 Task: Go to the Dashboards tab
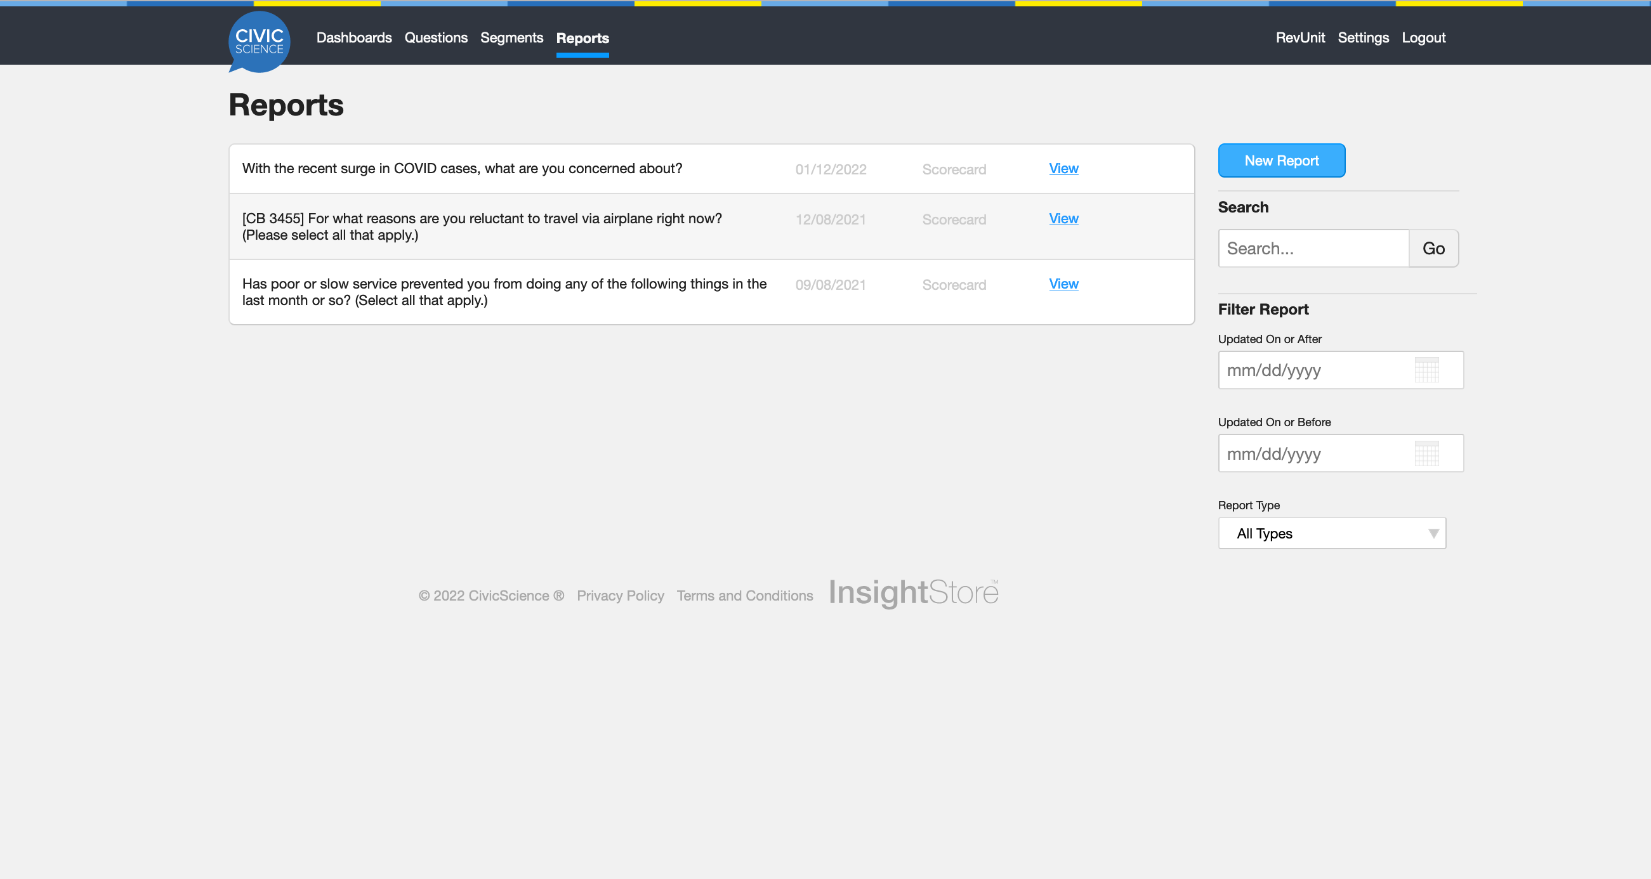coord(354,38)
